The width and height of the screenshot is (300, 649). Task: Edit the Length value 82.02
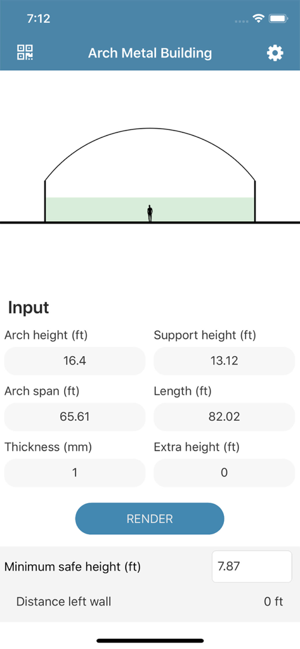[224, 417]
